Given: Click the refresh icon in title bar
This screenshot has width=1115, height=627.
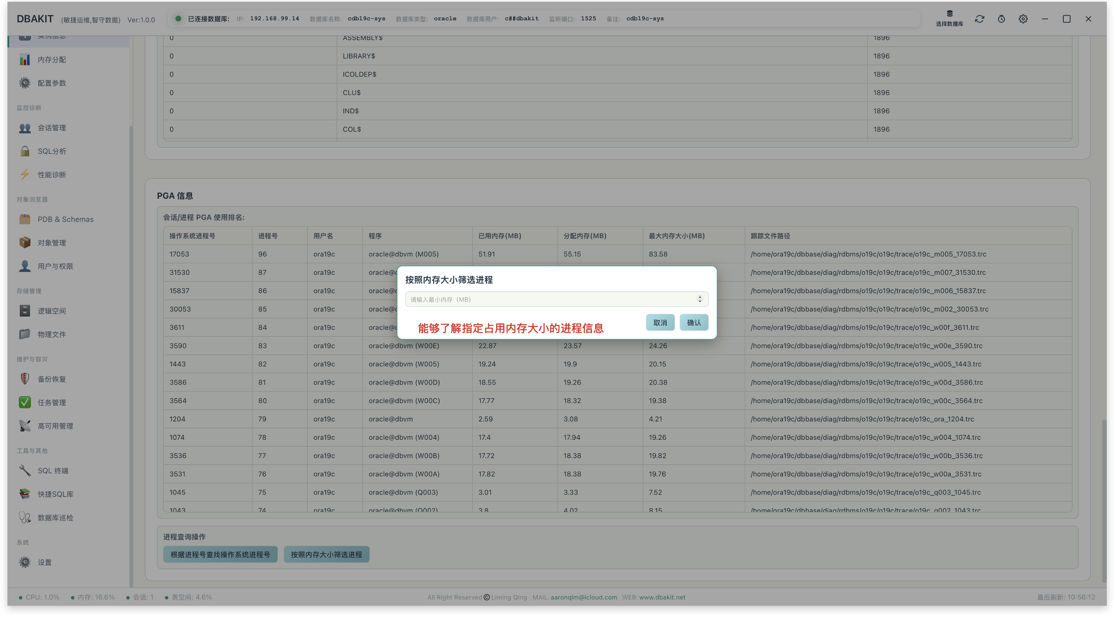Looking at the screenshot, I should click(979, 19).
